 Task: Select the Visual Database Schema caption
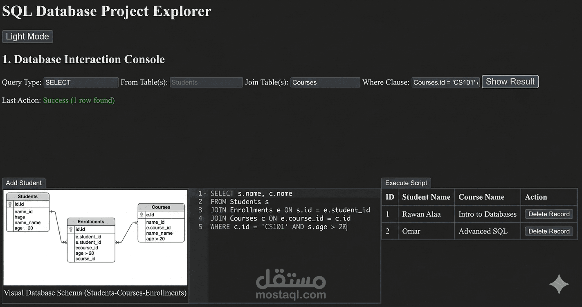click(x=95, y=293)
